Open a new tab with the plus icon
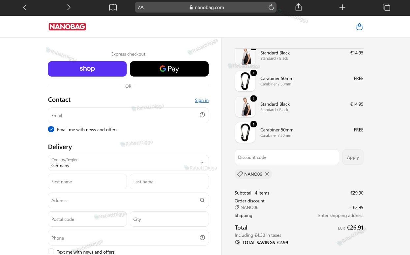This screenshot has width=410, height=255. coord(342,7)
